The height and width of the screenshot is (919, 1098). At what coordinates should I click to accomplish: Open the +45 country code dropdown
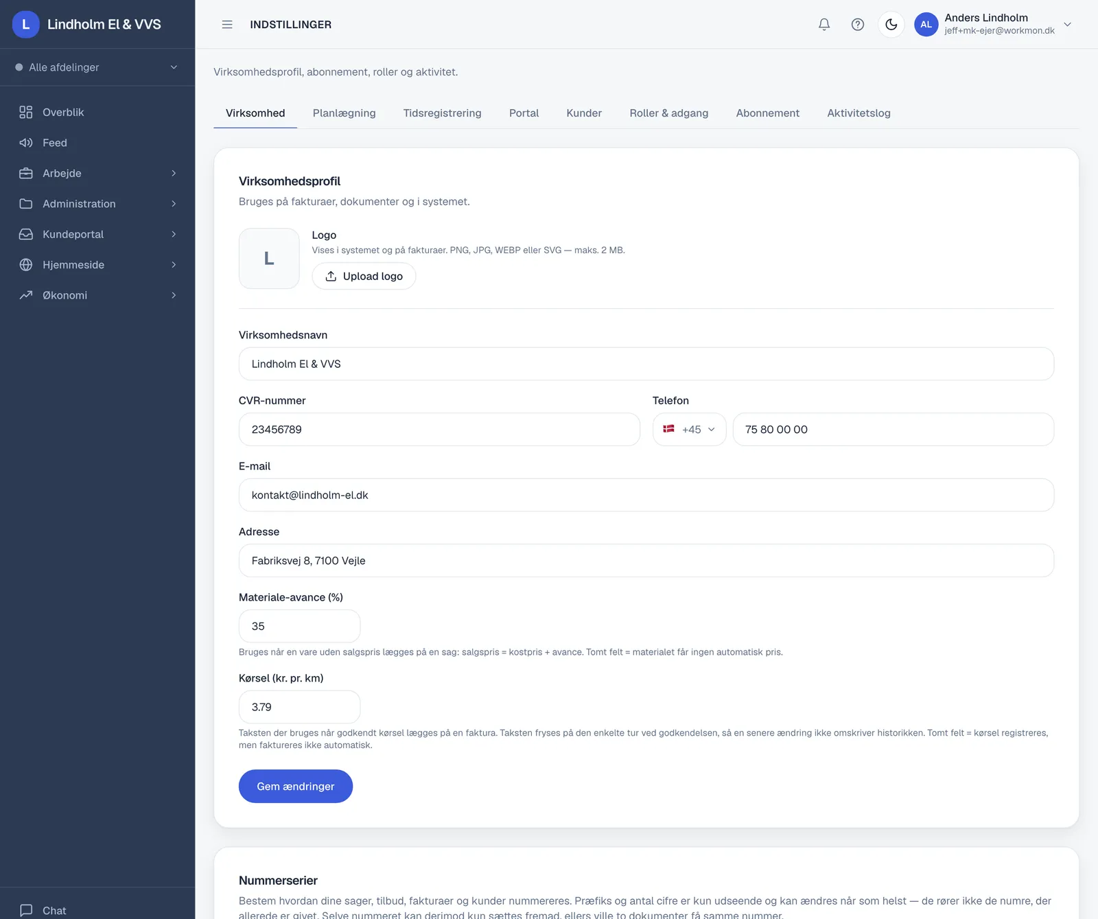coord(689,430)
